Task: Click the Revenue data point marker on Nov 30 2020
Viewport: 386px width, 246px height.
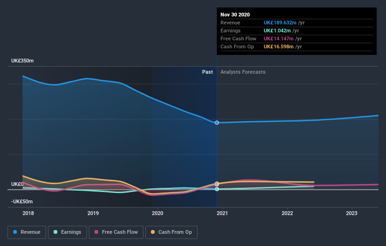Action: click(217, 123)
